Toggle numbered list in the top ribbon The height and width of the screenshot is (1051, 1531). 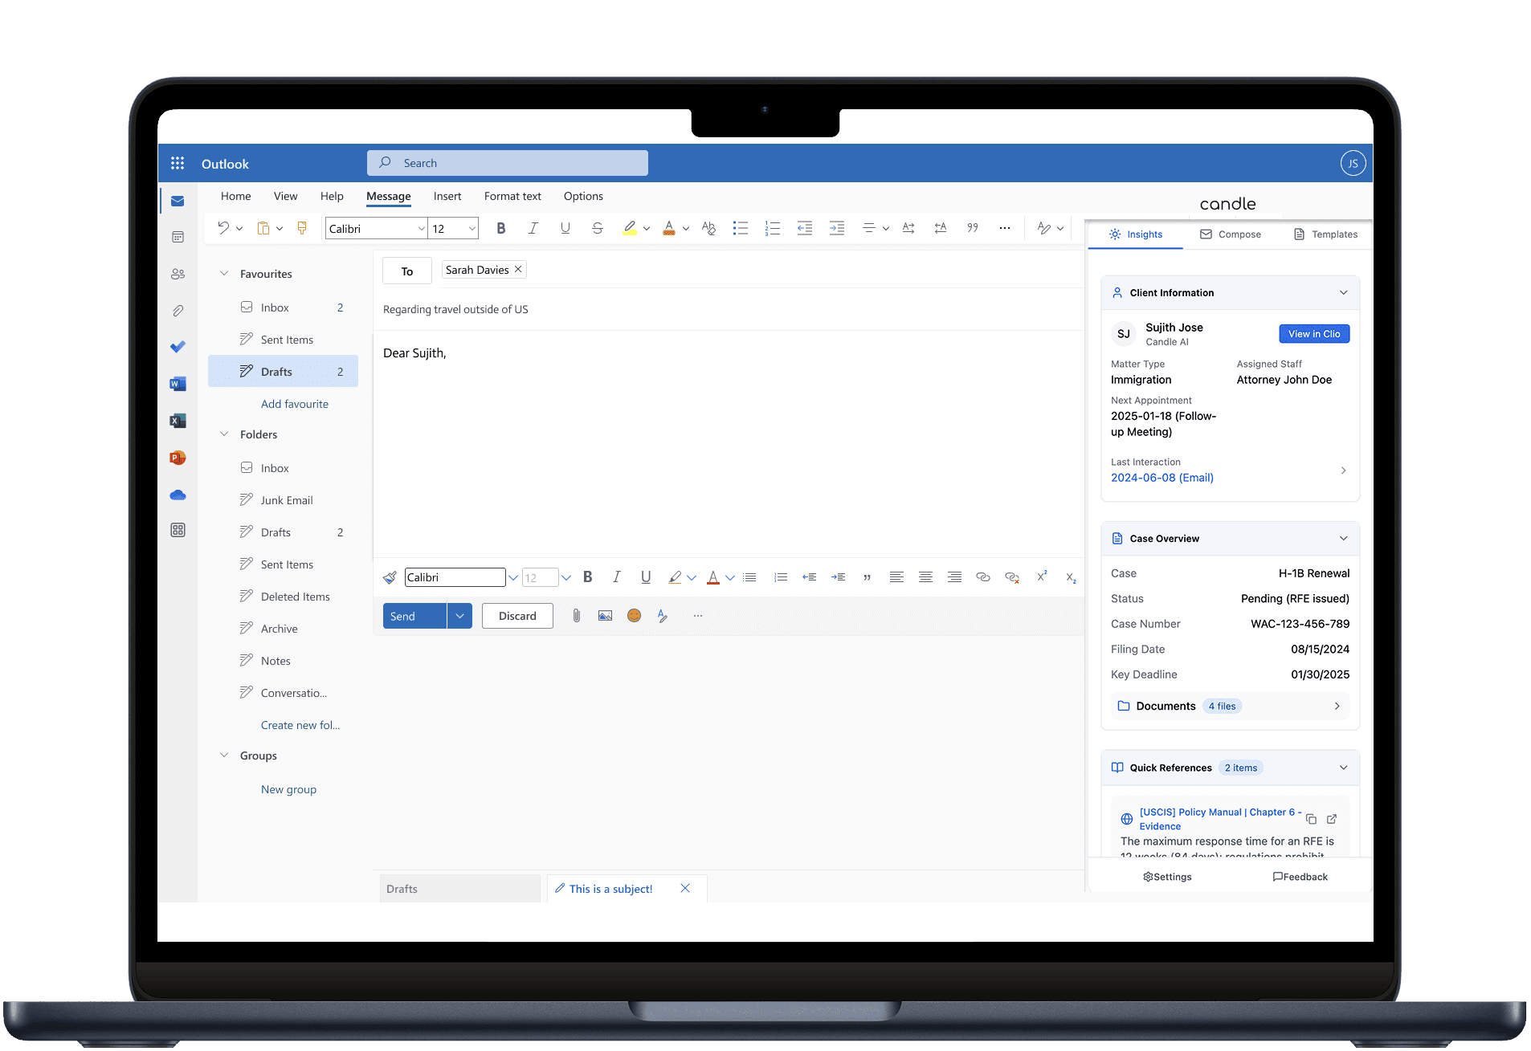pos(773,228)
